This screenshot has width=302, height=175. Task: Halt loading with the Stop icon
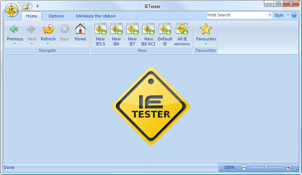click(65, 29)
